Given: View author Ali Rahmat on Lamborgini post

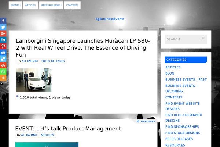Looking at the screenshot, I should coord(30,61).
